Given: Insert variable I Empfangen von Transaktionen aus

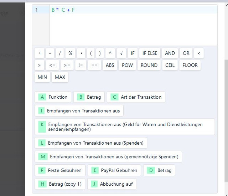Looking at the screenshot, I should 79,111.
